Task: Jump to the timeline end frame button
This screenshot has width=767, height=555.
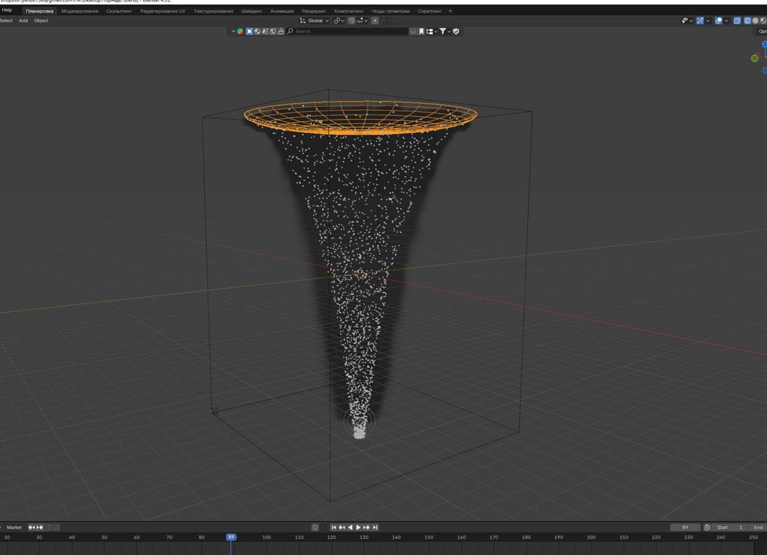Action: coord(375,527)
